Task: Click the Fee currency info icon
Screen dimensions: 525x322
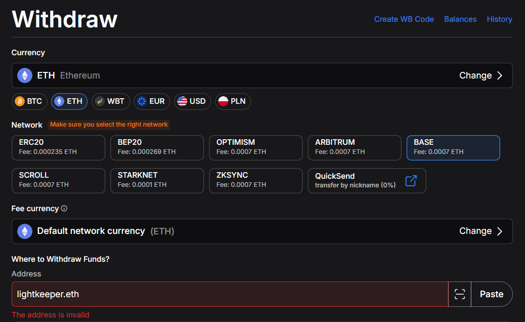Action: [64, 209]
